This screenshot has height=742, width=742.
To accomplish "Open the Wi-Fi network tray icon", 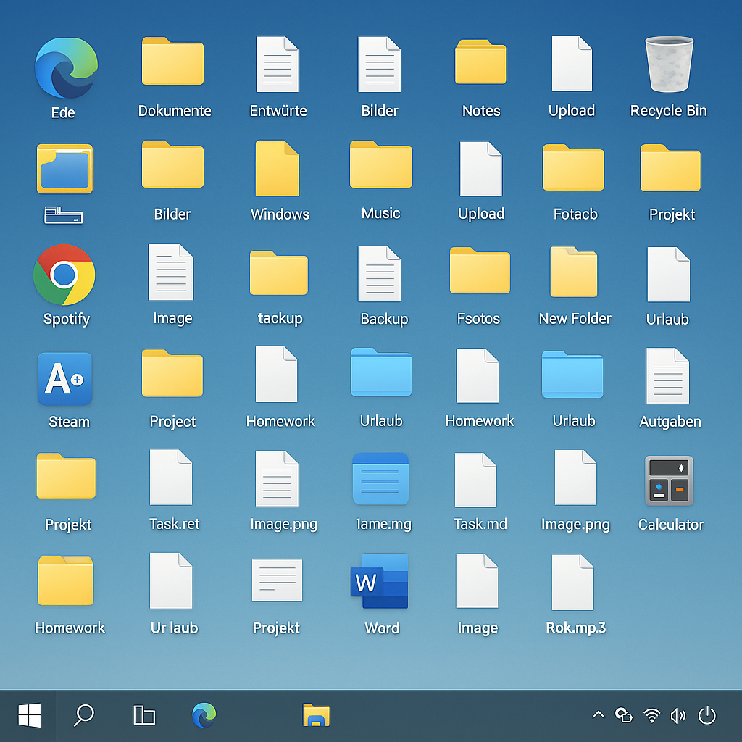I will click(652, 716).
